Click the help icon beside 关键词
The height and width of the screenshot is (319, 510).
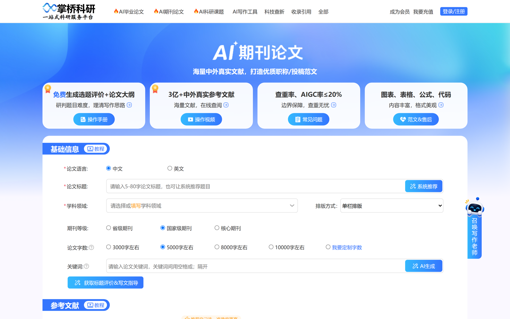[87, 266]
